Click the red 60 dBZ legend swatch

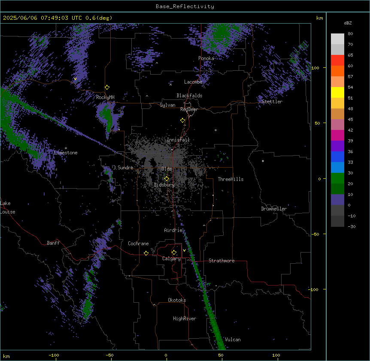(x=337, y=60)
